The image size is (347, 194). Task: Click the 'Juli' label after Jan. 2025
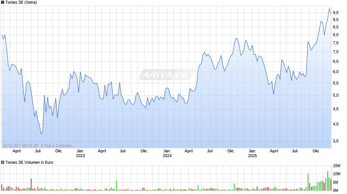pos(295,151)
